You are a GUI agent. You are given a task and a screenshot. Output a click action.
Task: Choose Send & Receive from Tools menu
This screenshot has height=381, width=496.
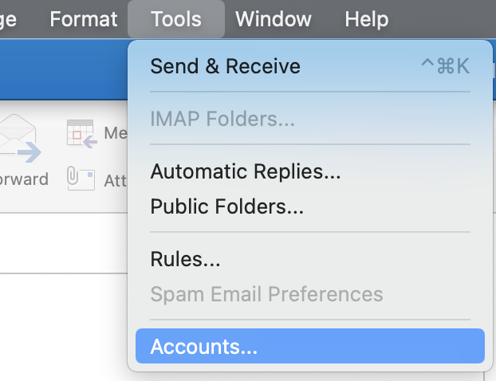tap(225, 66)
